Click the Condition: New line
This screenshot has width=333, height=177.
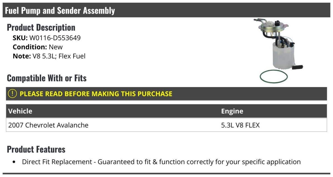(38, 47)
